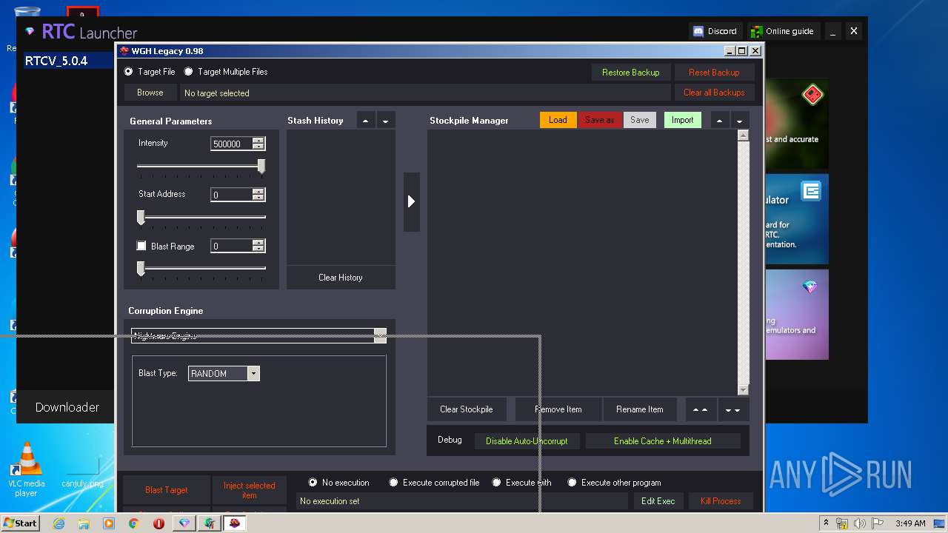Select the Target File radio button
The image size is (948, 533).
(x=129, y=72)
